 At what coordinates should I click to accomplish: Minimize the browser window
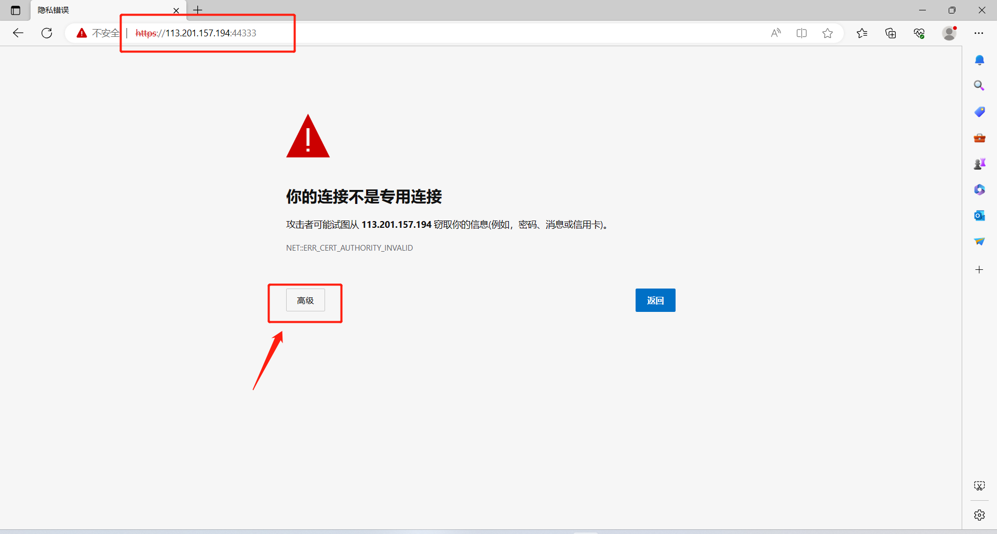(922, 10)
